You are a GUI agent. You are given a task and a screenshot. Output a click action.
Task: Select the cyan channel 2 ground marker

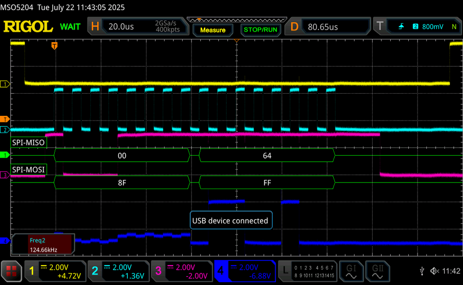point(5,130)
